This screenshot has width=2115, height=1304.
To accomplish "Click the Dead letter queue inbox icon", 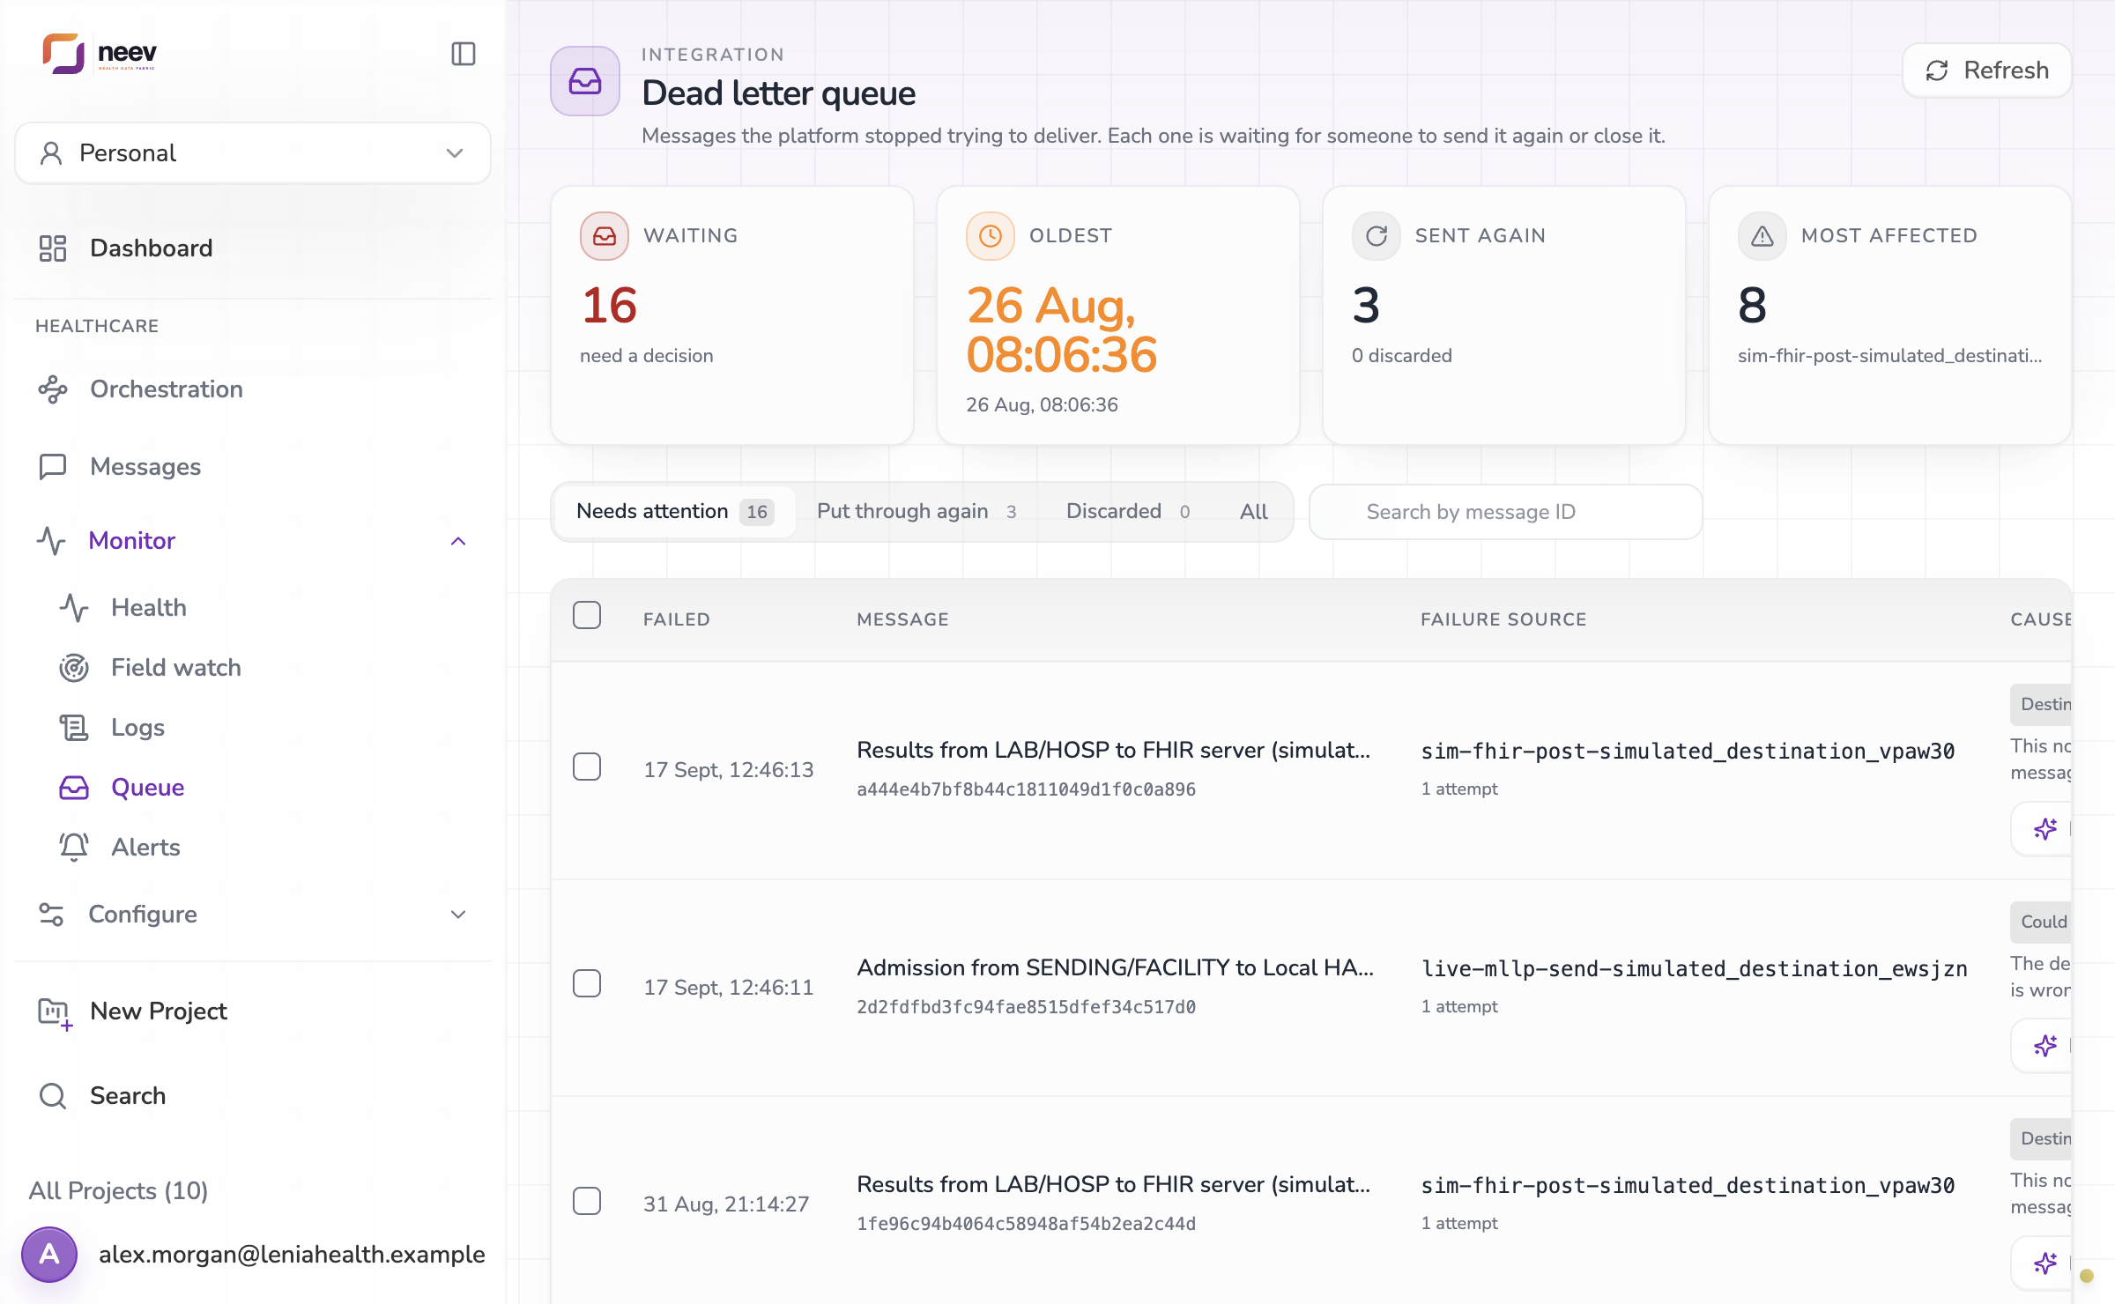I will [585, 81].
